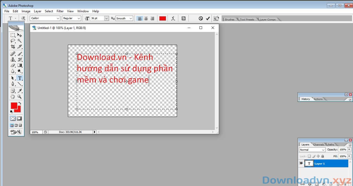Select the History Brush tool

click(20, 60)
